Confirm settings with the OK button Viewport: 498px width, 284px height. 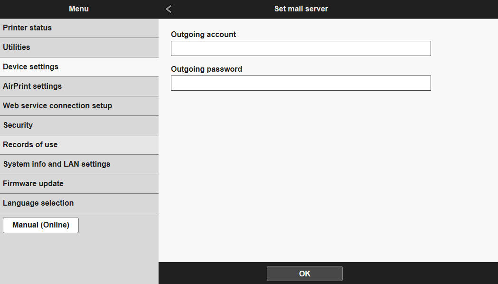coord(304,273)
